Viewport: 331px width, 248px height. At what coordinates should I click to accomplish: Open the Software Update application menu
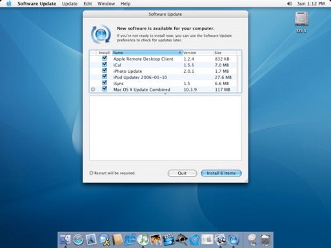pos(37,4)
